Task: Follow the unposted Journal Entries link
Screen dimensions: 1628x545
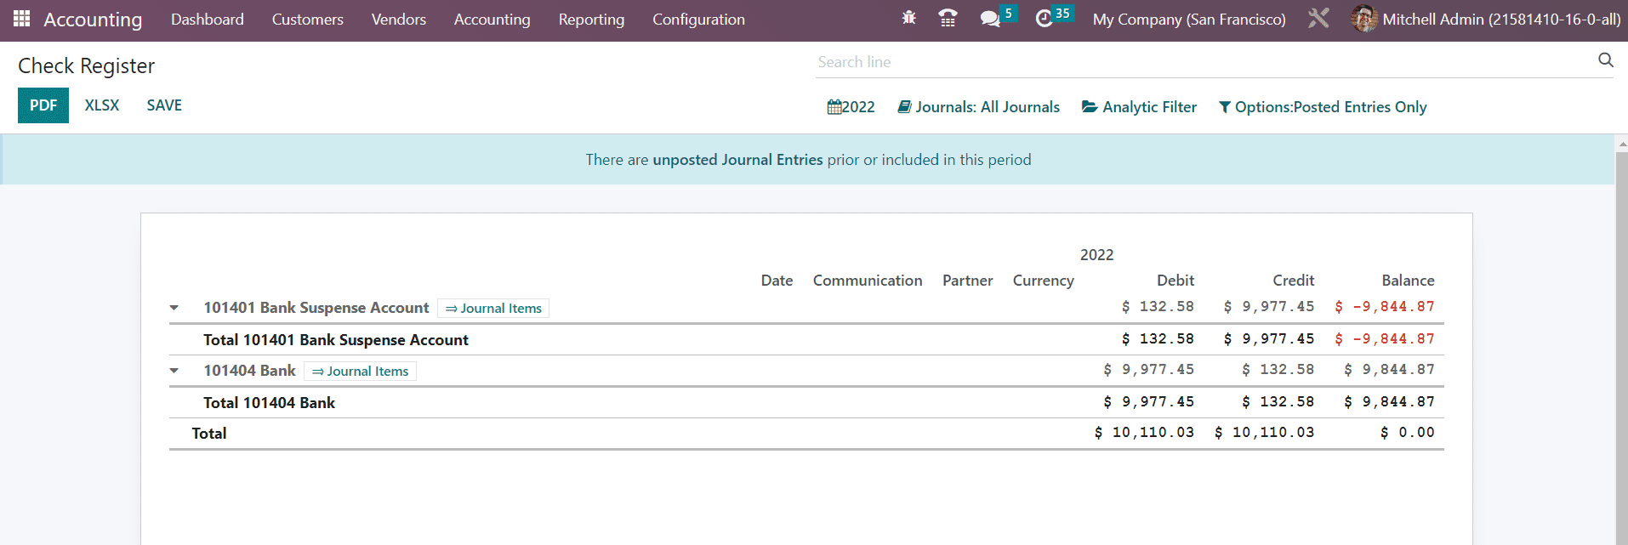Action: (737, 160)
